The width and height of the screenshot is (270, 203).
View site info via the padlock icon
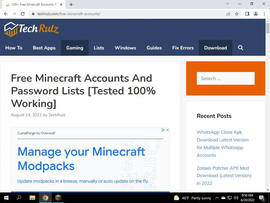[33, 14]
